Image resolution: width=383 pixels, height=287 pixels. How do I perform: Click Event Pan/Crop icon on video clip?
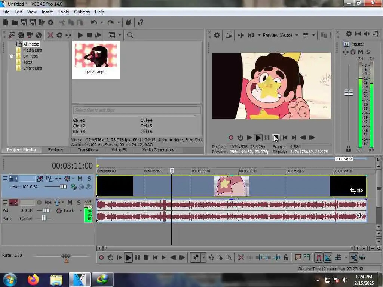tap(353, 190)
